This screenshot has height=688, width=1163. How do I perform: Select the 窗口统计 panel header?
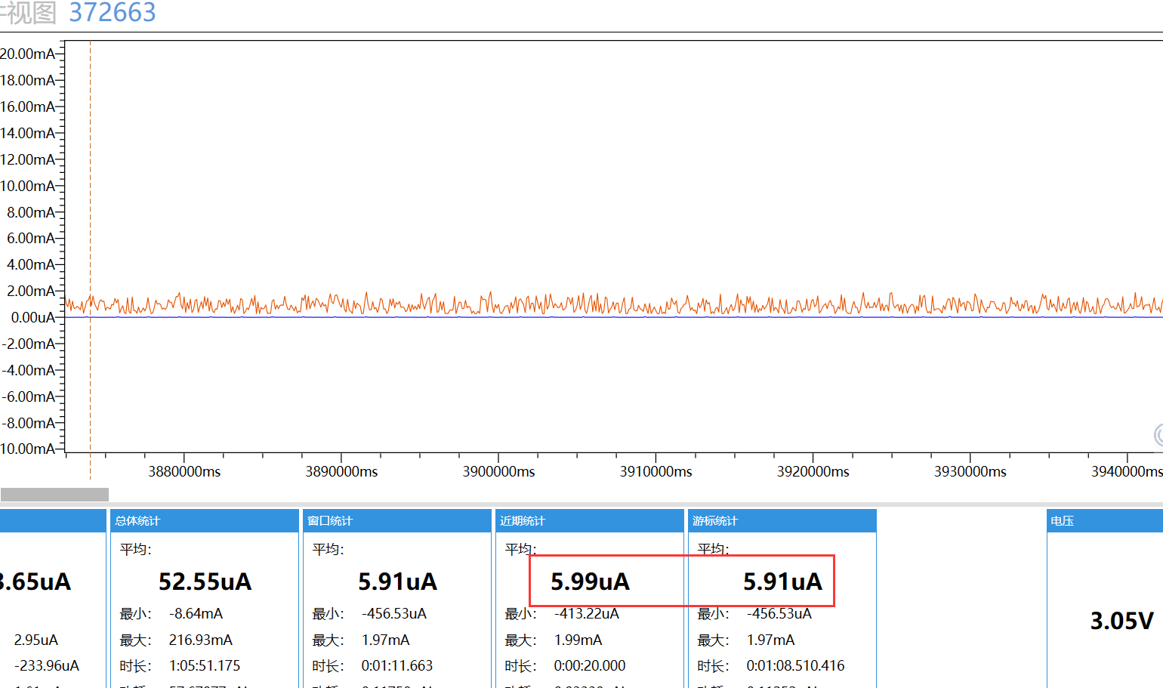[397, 521]
